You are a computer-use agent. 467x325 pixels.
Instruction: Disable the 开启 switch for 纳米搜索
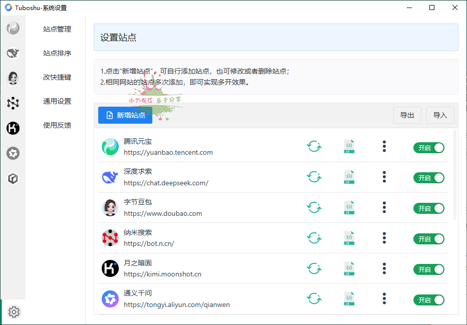429,239
